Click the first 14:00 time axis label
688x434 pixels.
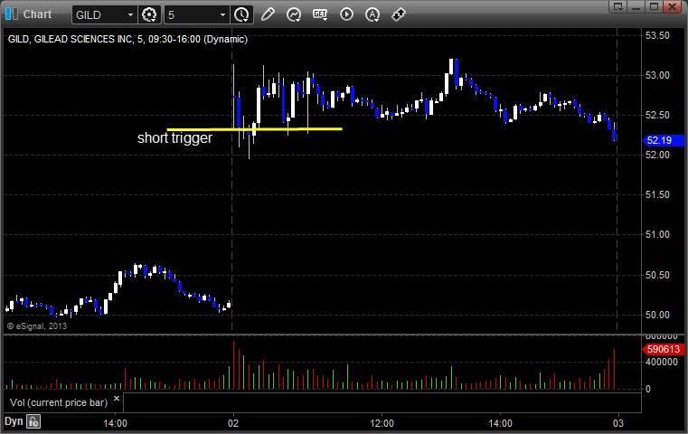click(116, 423)
